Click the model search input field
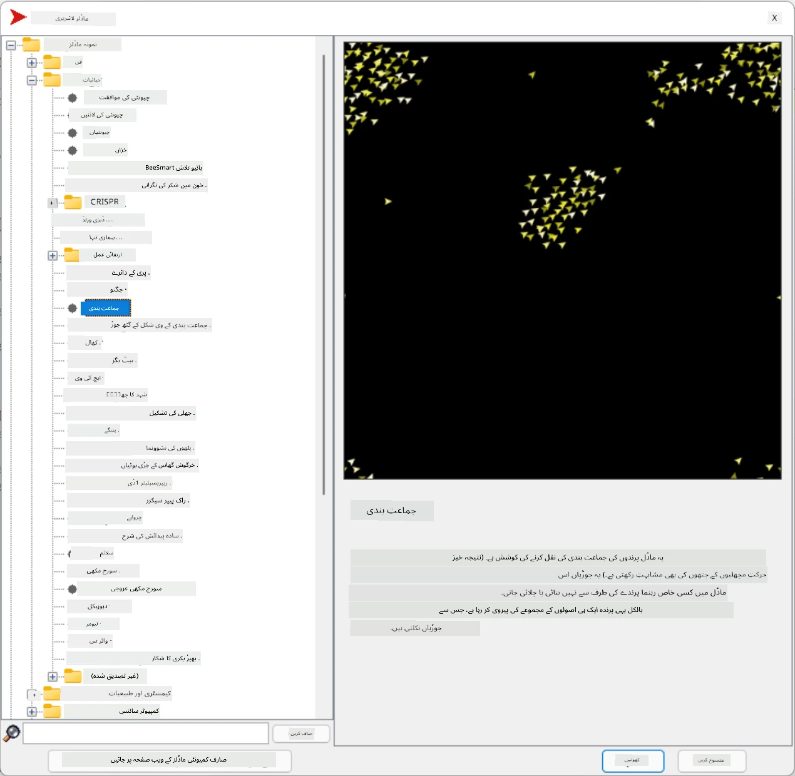Screen dimensions: 795x776 coord(145,733)
